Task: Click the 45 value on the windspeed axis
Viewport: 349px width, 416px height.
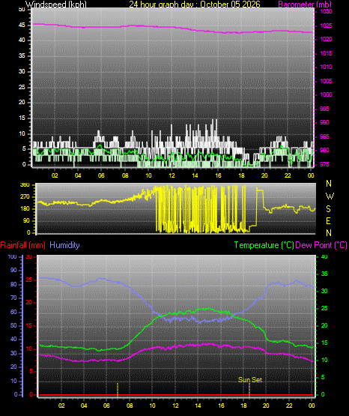Action: point(22,25)
